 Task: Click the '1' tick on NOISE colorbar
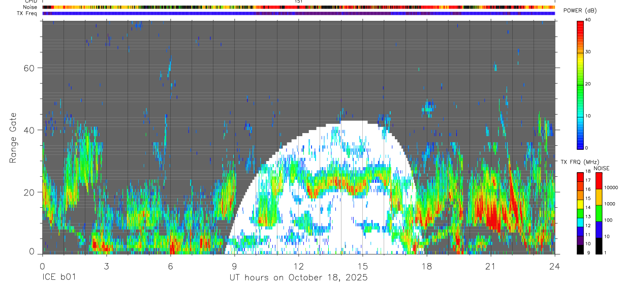click(606, 253)
